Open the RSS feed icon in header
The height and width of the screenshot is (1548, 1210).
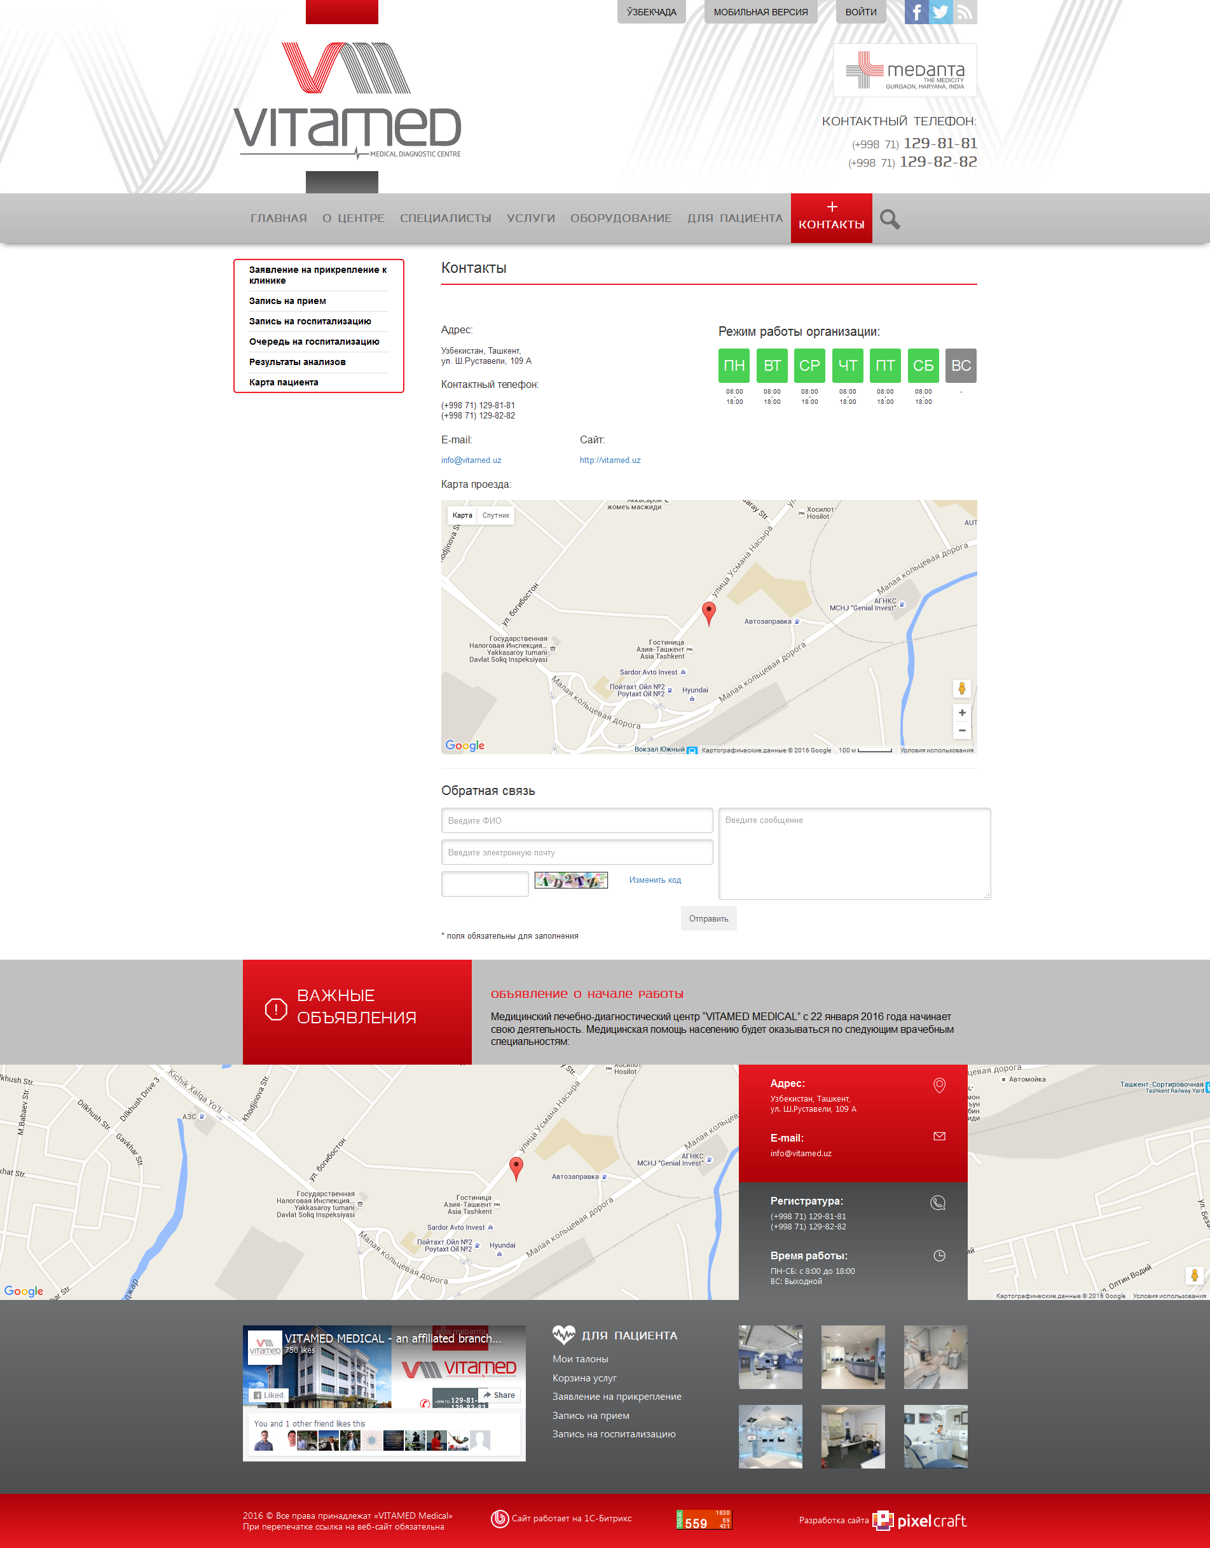coord(965,12)
